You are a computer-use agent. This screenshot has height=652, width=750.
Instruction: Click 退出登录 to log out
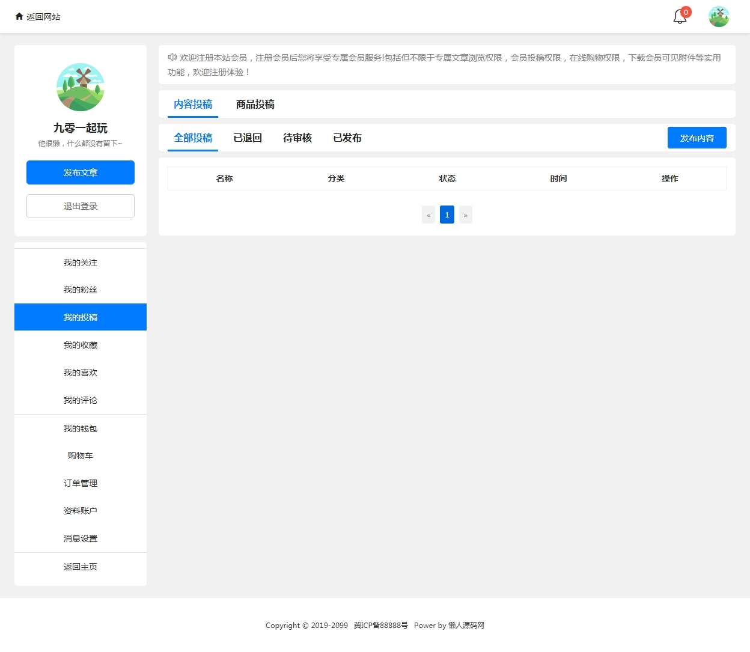coord(80,206)
